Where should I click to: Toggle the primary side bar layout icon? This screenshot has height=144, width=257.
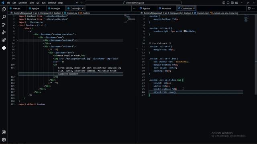tap(224, 3)
